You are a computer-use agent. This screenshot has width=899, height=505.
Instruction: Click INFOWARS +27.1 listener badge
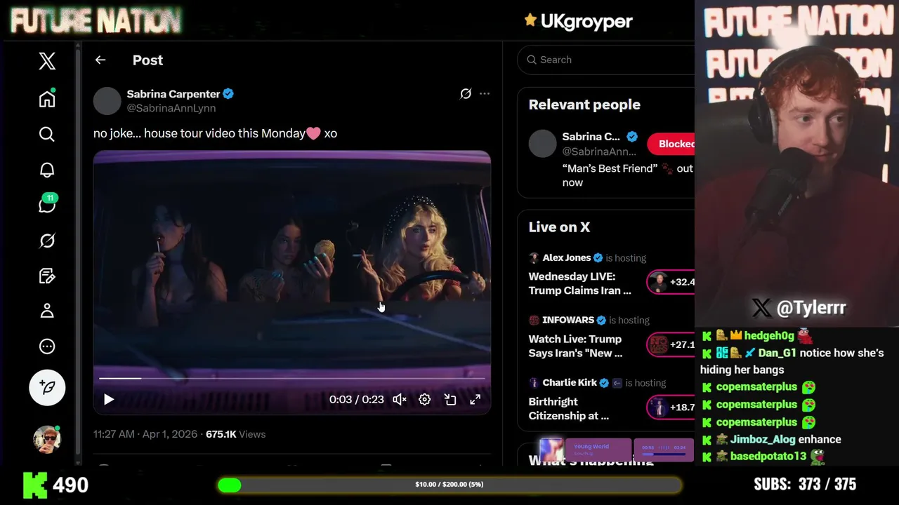coord(671,344)
